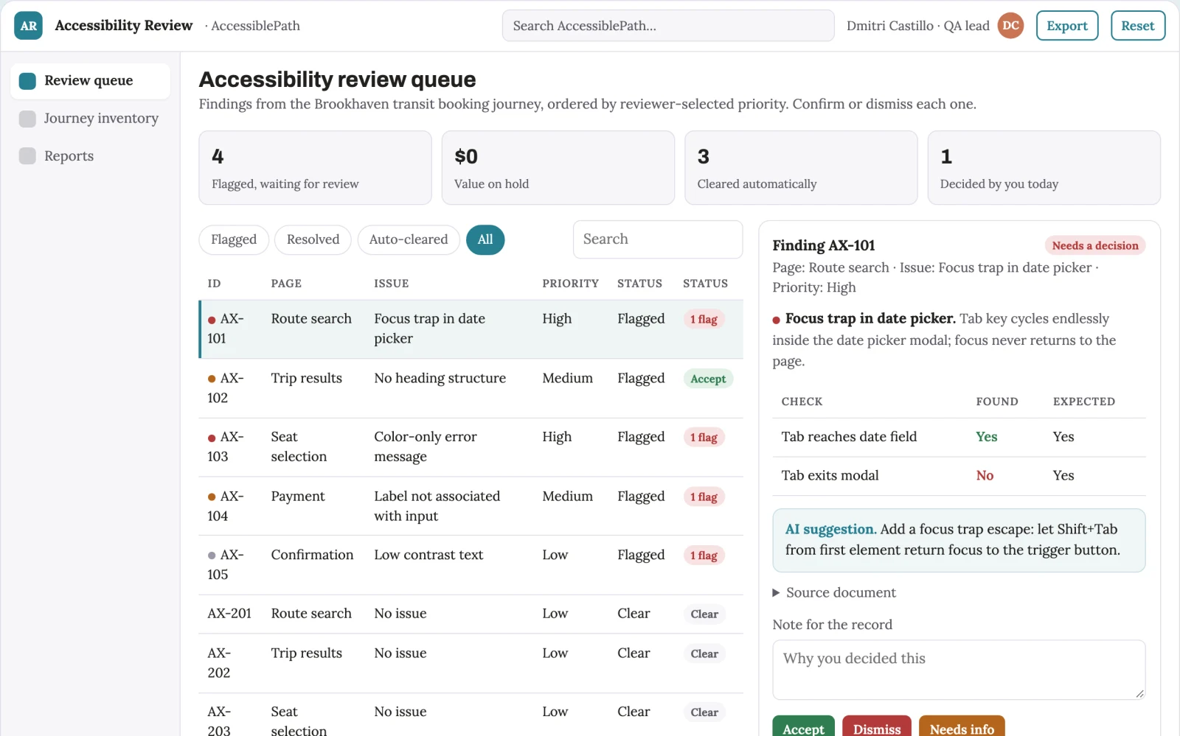This screenshot has width=1180, height=736.
Task: Click the findings table Search box
Action: [658, 239]
